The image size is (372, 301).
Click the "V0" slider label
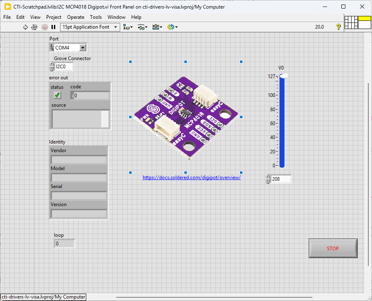tap(281, 68)
